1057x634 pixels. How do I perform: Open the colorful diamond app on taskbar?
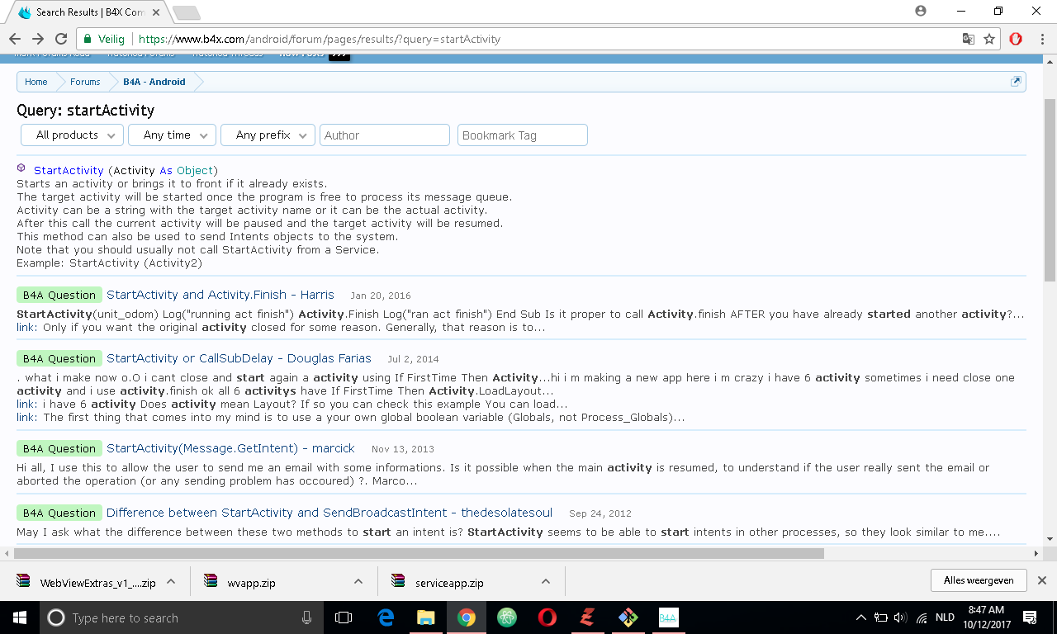(628, 617)
